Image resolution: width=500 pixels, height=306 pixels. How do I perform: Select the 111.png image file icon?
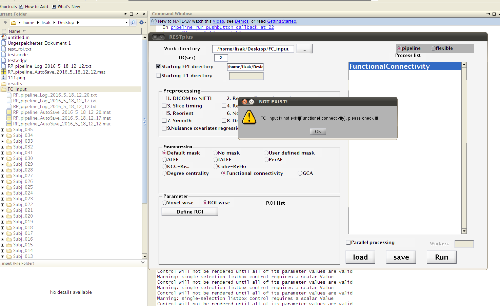coord(4,78)
